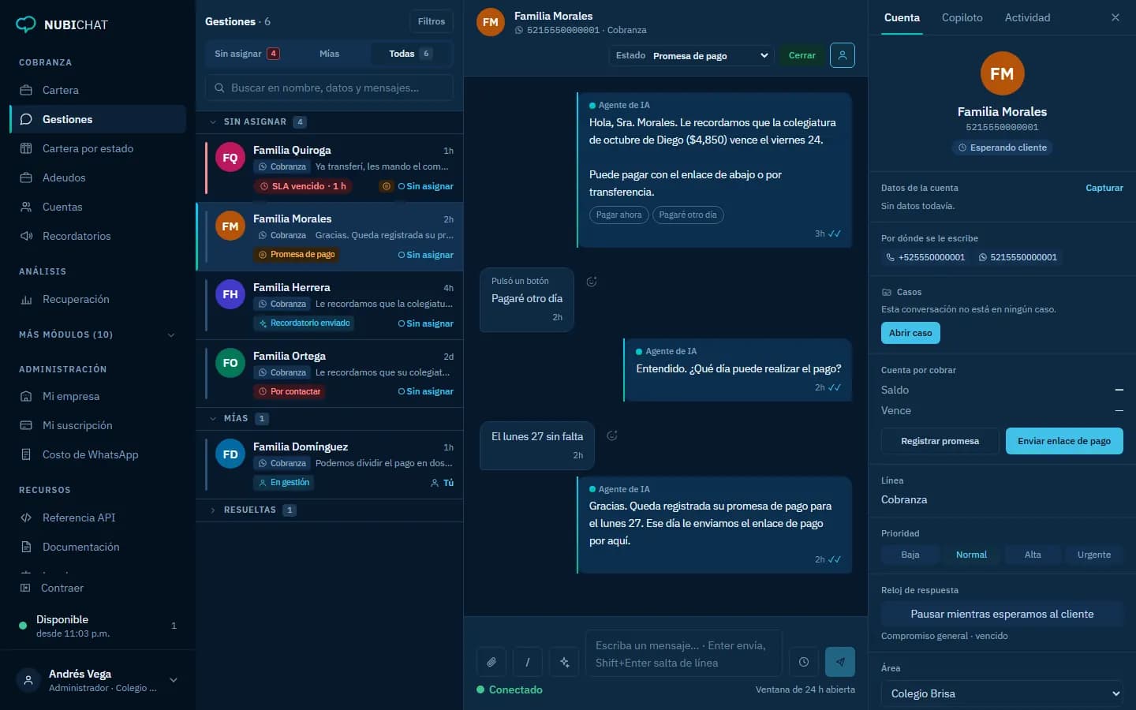Open Mi suscripción page
Screen dimensions: 1136x710
(x=98, y=425)
